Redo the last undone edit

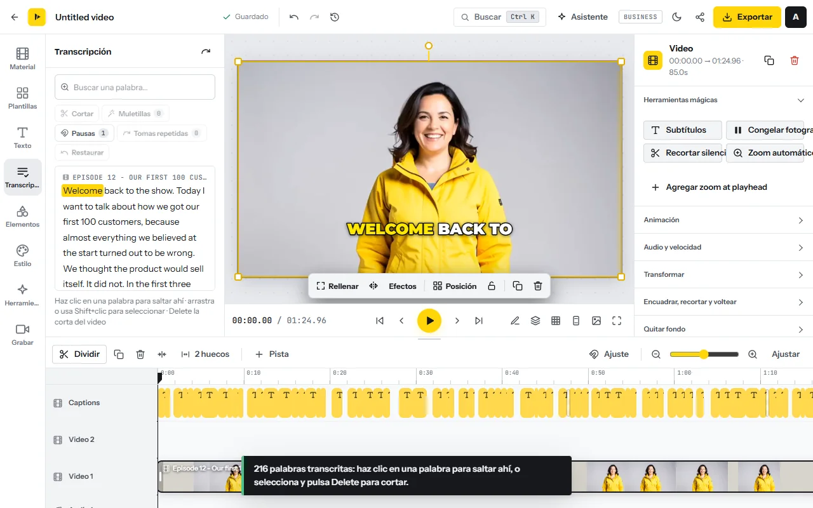pos(314,17)
